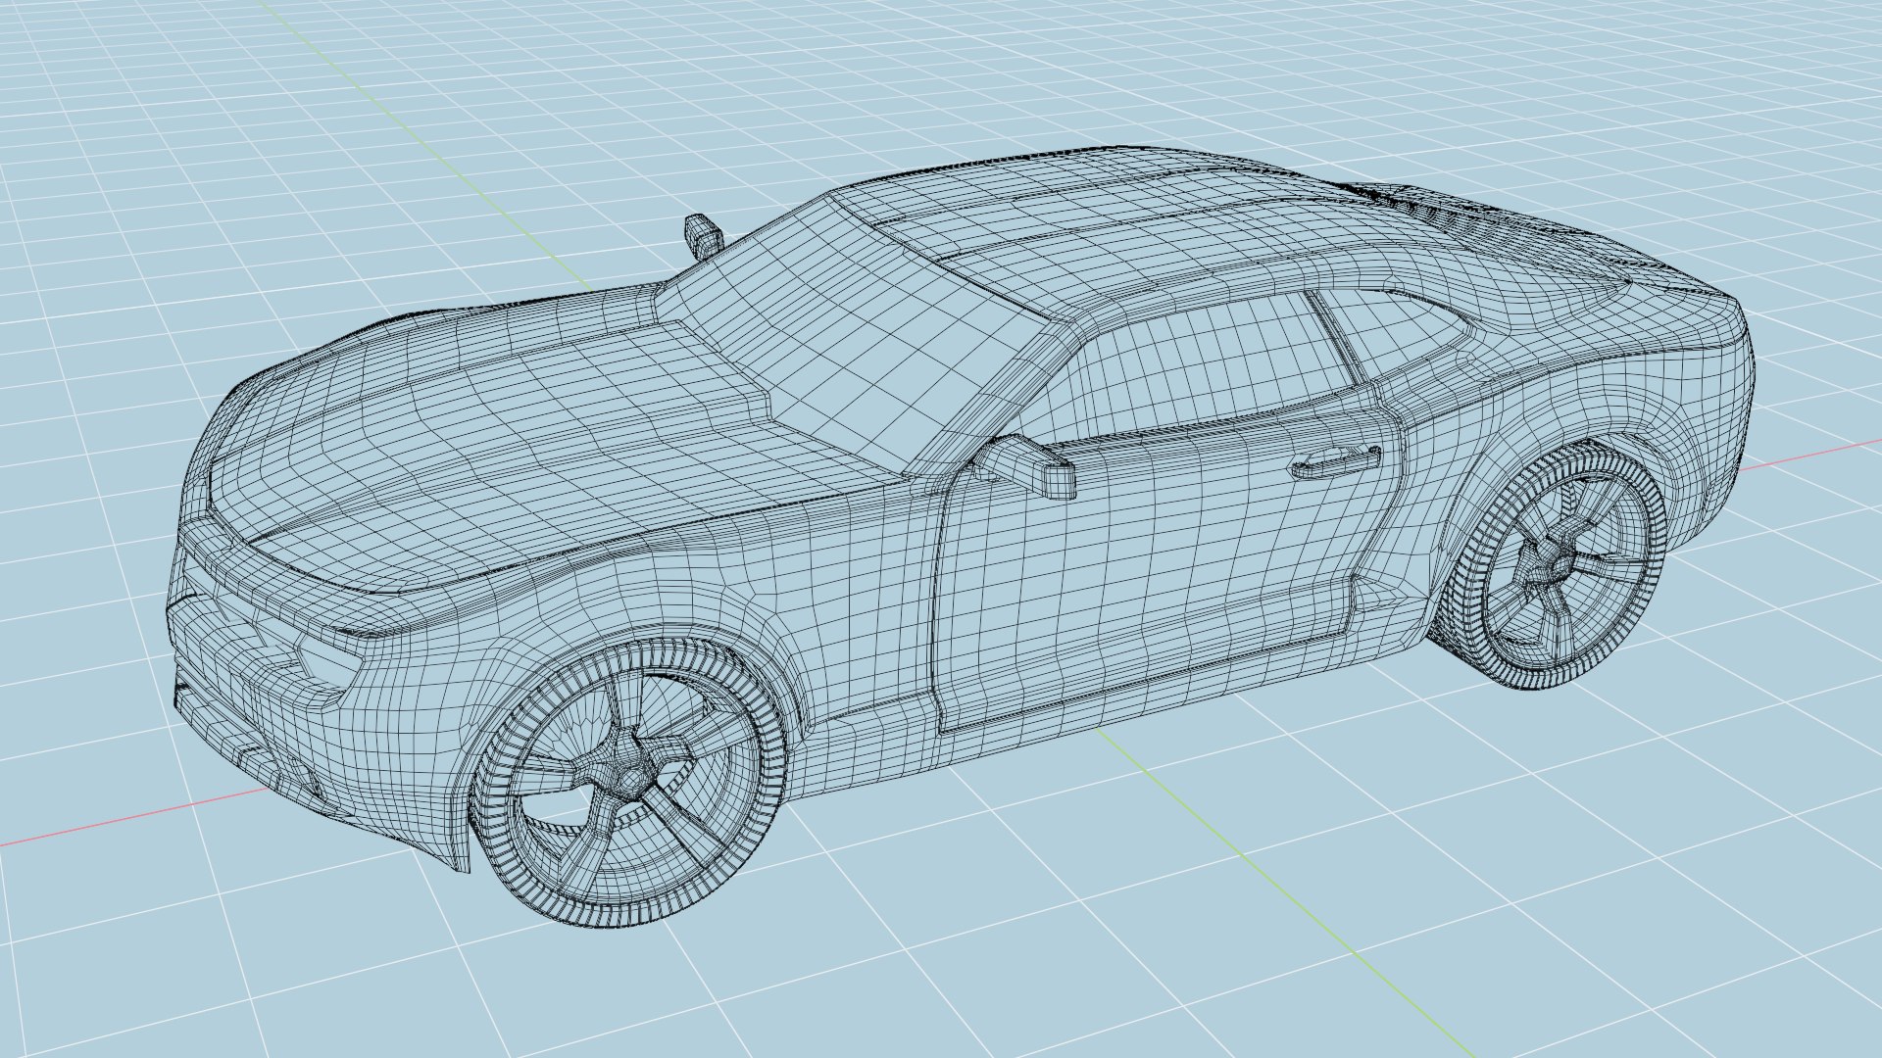Screen dimensions: 1882x1058
Task: Select the front wheel of the car model
Action: pos(627,784)
